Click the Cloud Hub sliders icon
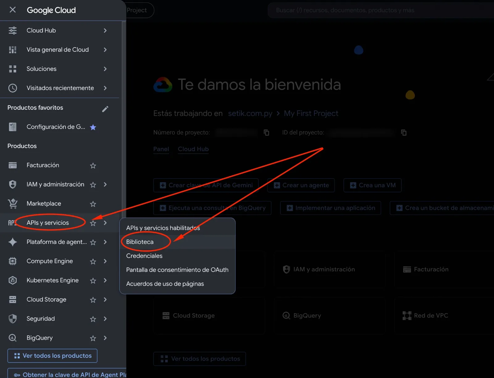This screenshot has height=378, width=494. (13, 31)
